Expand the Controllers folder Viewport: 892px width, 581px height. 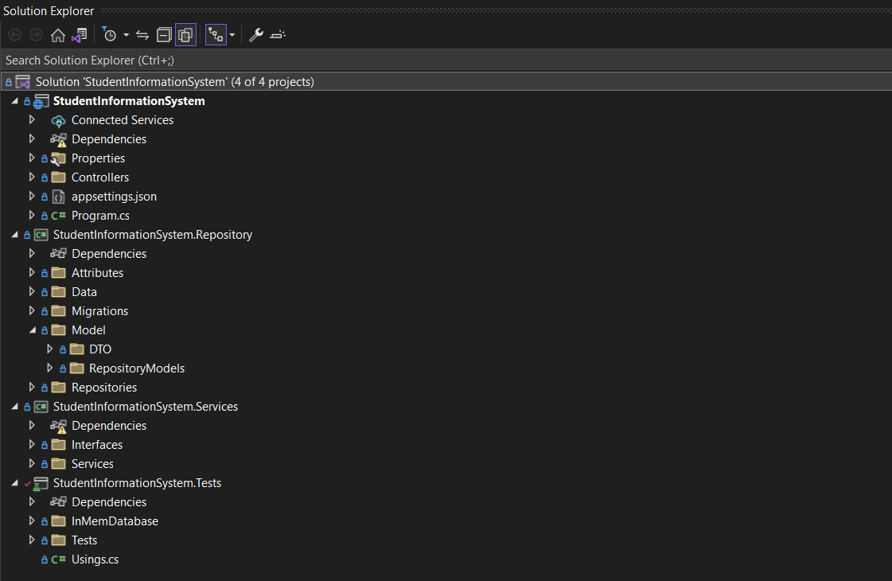[x=32, y=177]
